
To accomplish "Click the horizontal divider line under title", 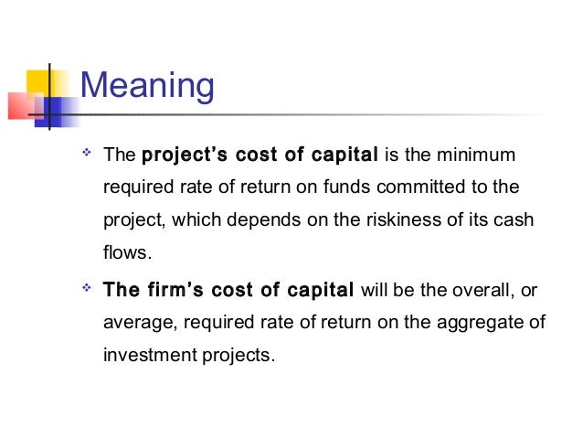I will click(x=286, y=114).
